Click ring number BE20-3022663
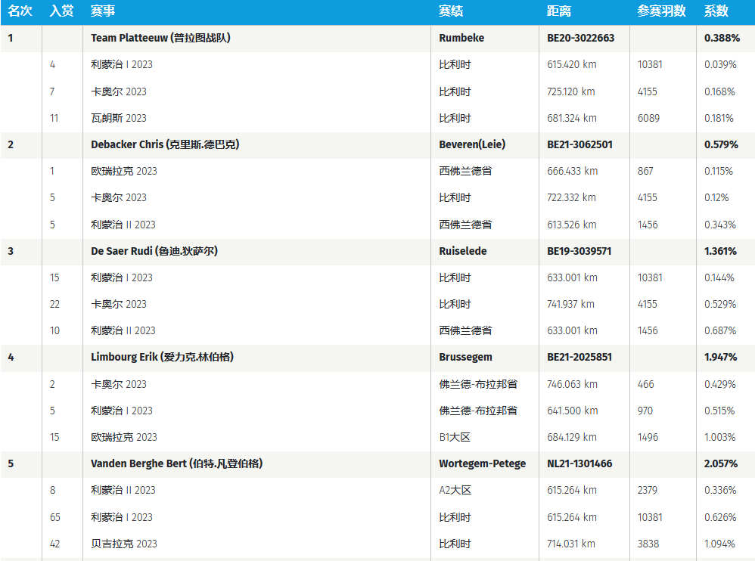The width and height of the screenshot is (755, 561). [x=580, y=38]
